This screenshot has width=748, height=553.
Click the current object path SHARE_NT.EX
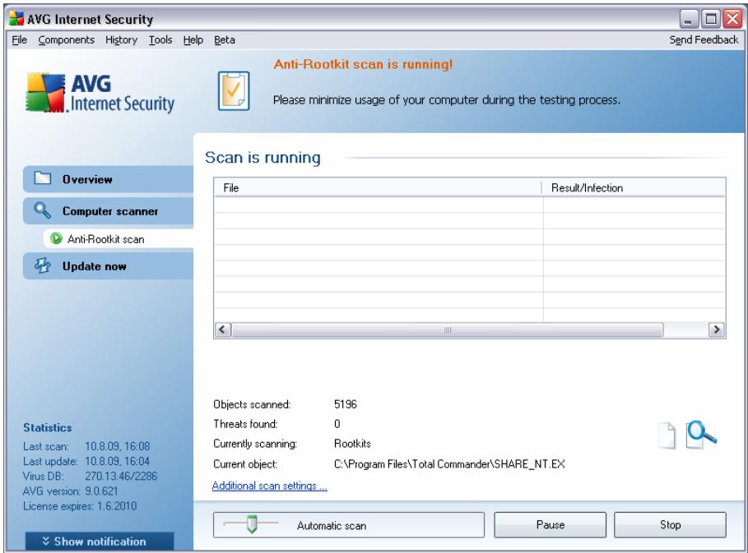point(449,464)
